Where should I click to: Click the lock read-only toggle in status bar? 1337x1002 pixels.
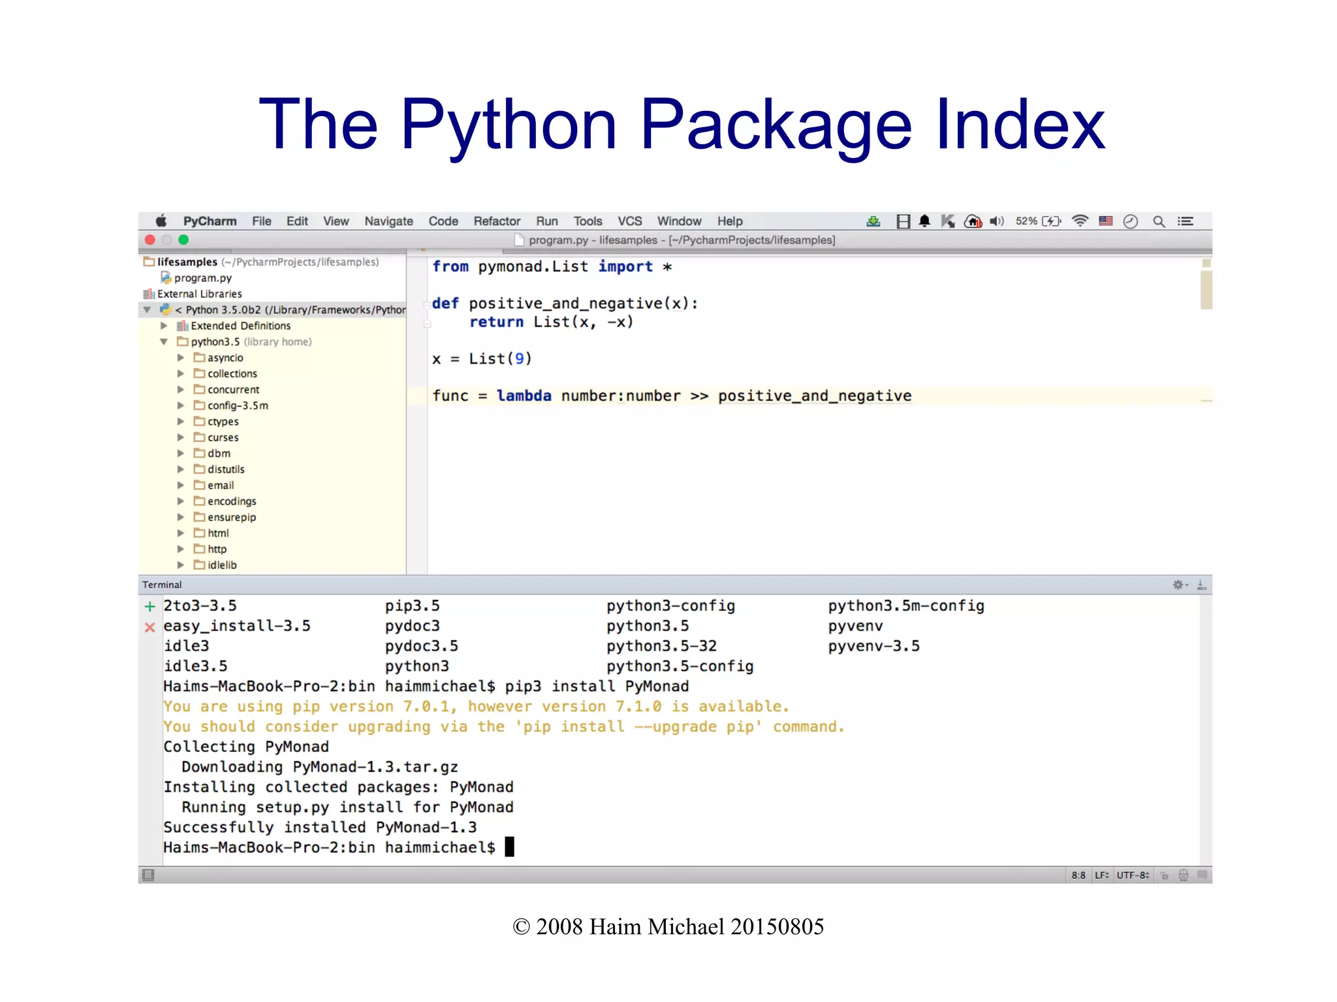pyautogui.click(x=1164, y=875)
